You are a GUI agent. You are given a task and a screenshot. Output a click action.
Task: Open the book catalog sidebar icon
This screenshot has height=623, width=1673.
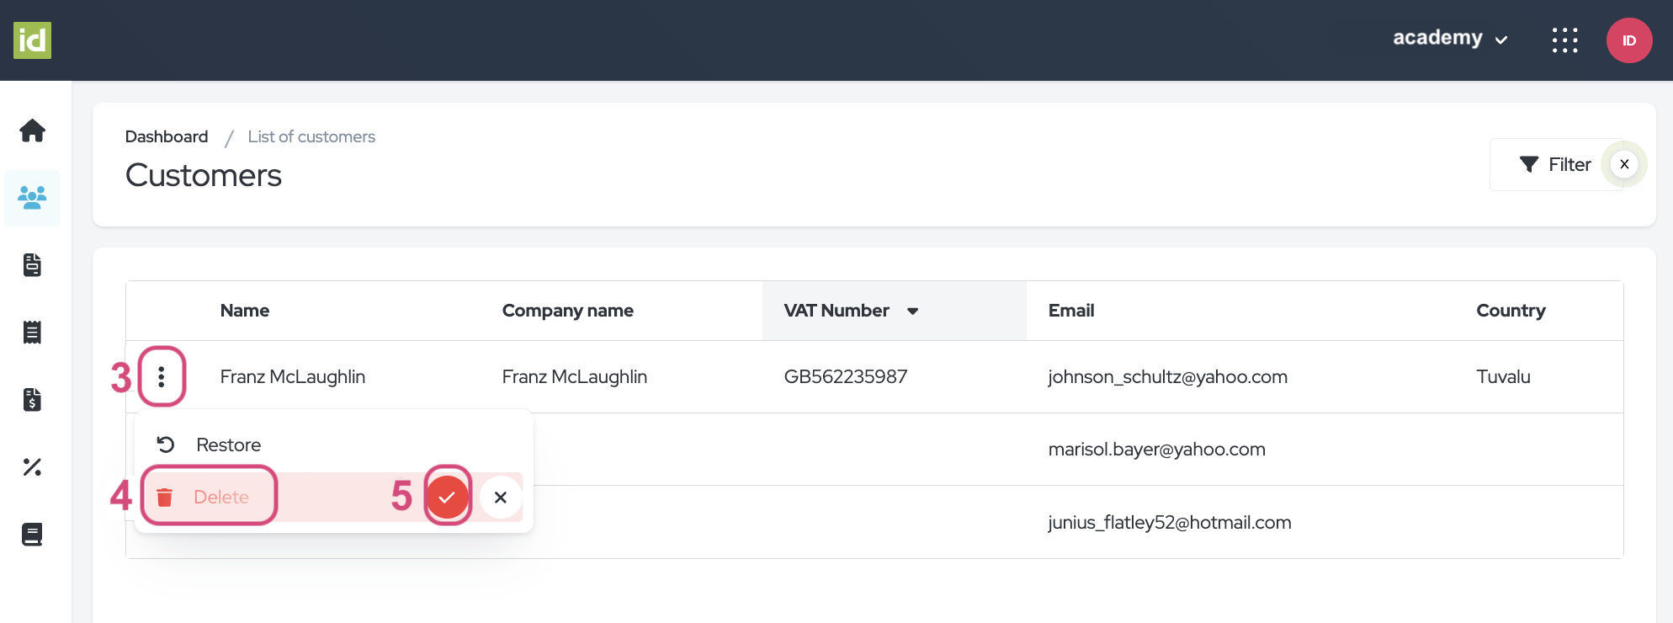(x=32, y=535)
